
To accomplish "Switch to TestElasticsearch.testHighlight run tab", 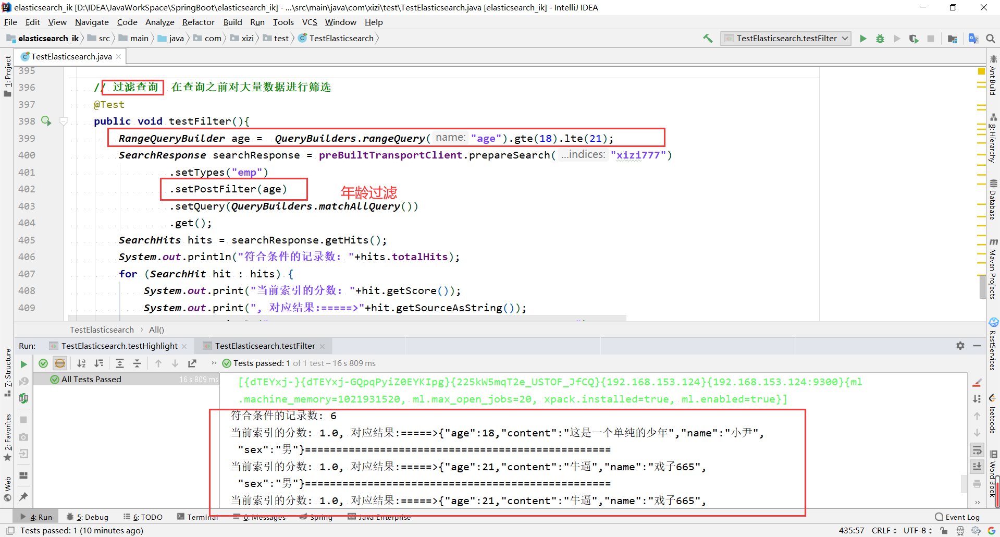I will [119, 346].
